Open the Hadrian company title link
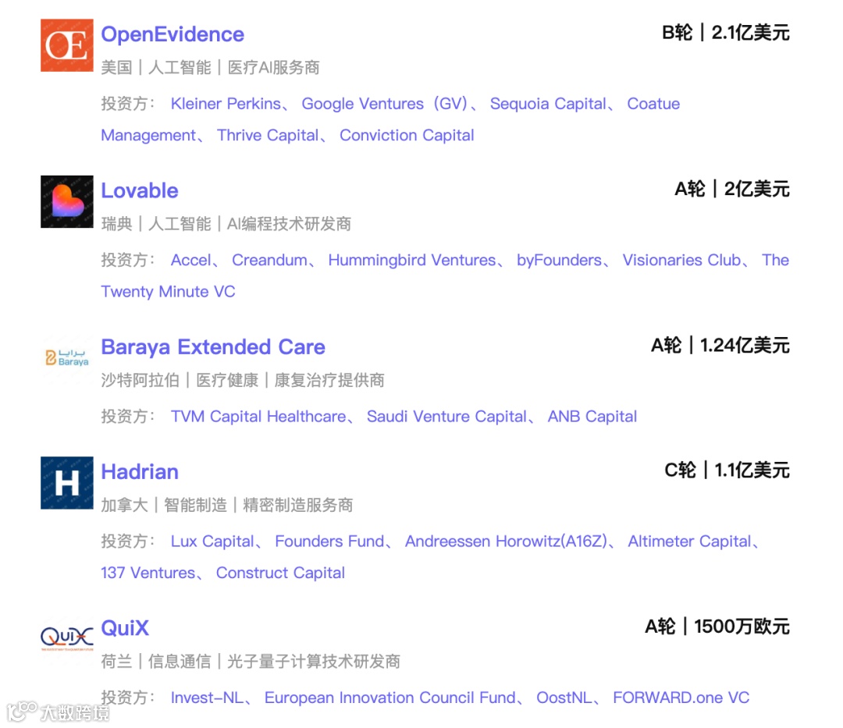This screenshot has width=843, height=728. pyautogui.click(x=140, y=472)
